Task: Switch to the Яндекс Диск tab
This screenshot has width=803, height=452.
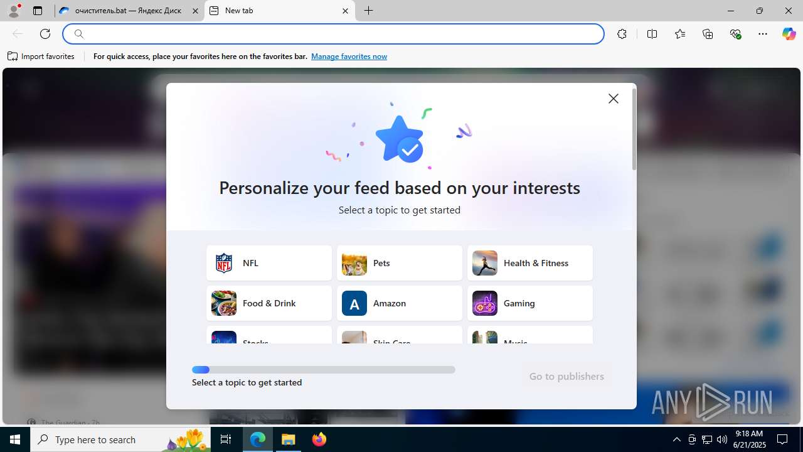Action: [x=129, y=11]
